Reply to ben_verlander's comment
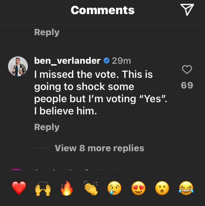Viewport: 205px width, 206px height. pyautogui.click(x=47, y=127)
